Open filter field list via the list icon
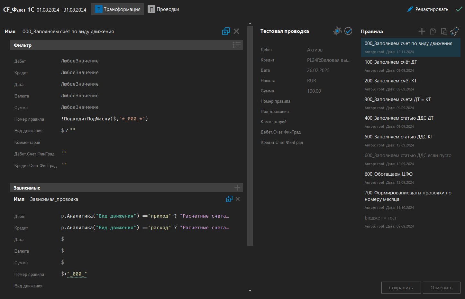Screen dimensions: 465x299 [237, 45]
